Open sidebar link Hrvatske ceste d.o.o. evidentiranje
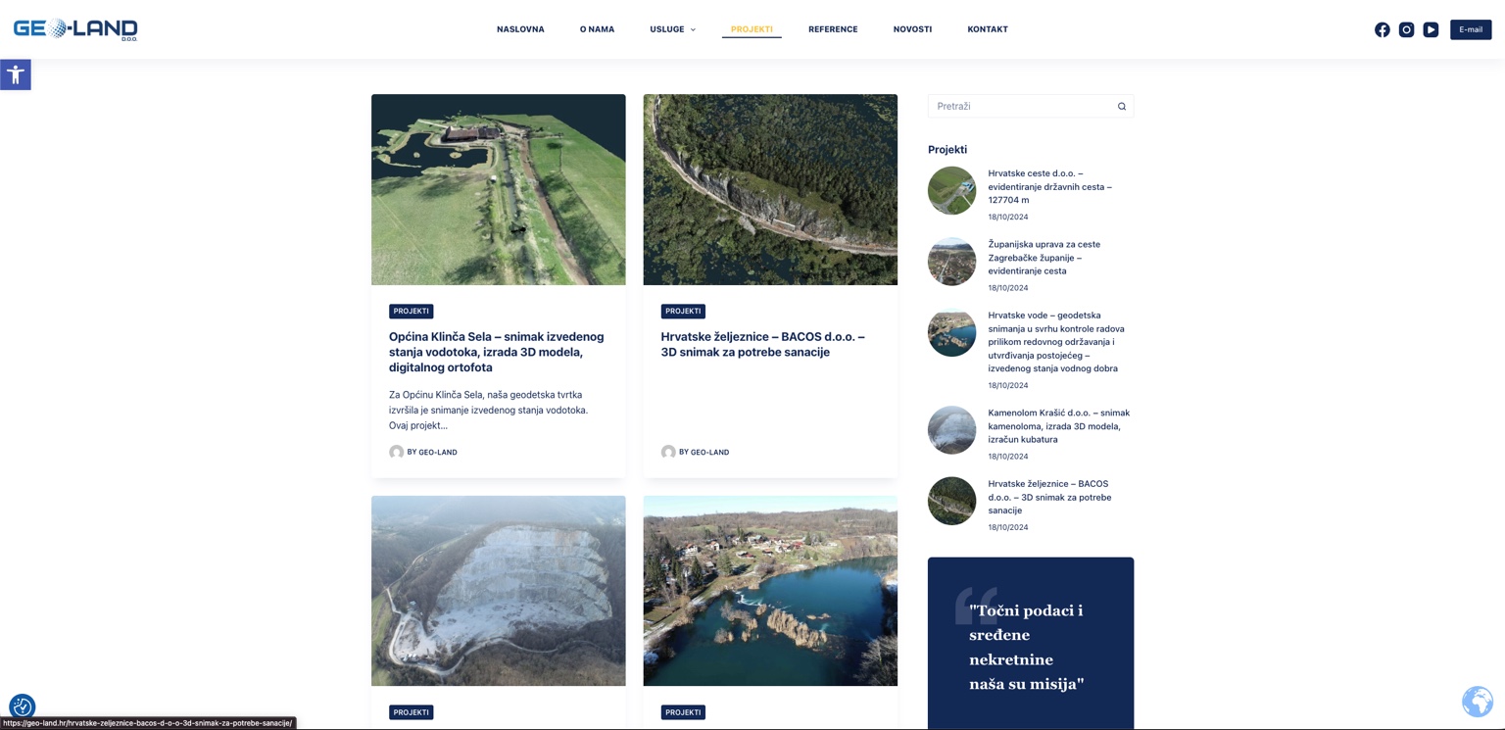The height and width of the screenshot is (730, 1505). click(x=1050, y=186)
